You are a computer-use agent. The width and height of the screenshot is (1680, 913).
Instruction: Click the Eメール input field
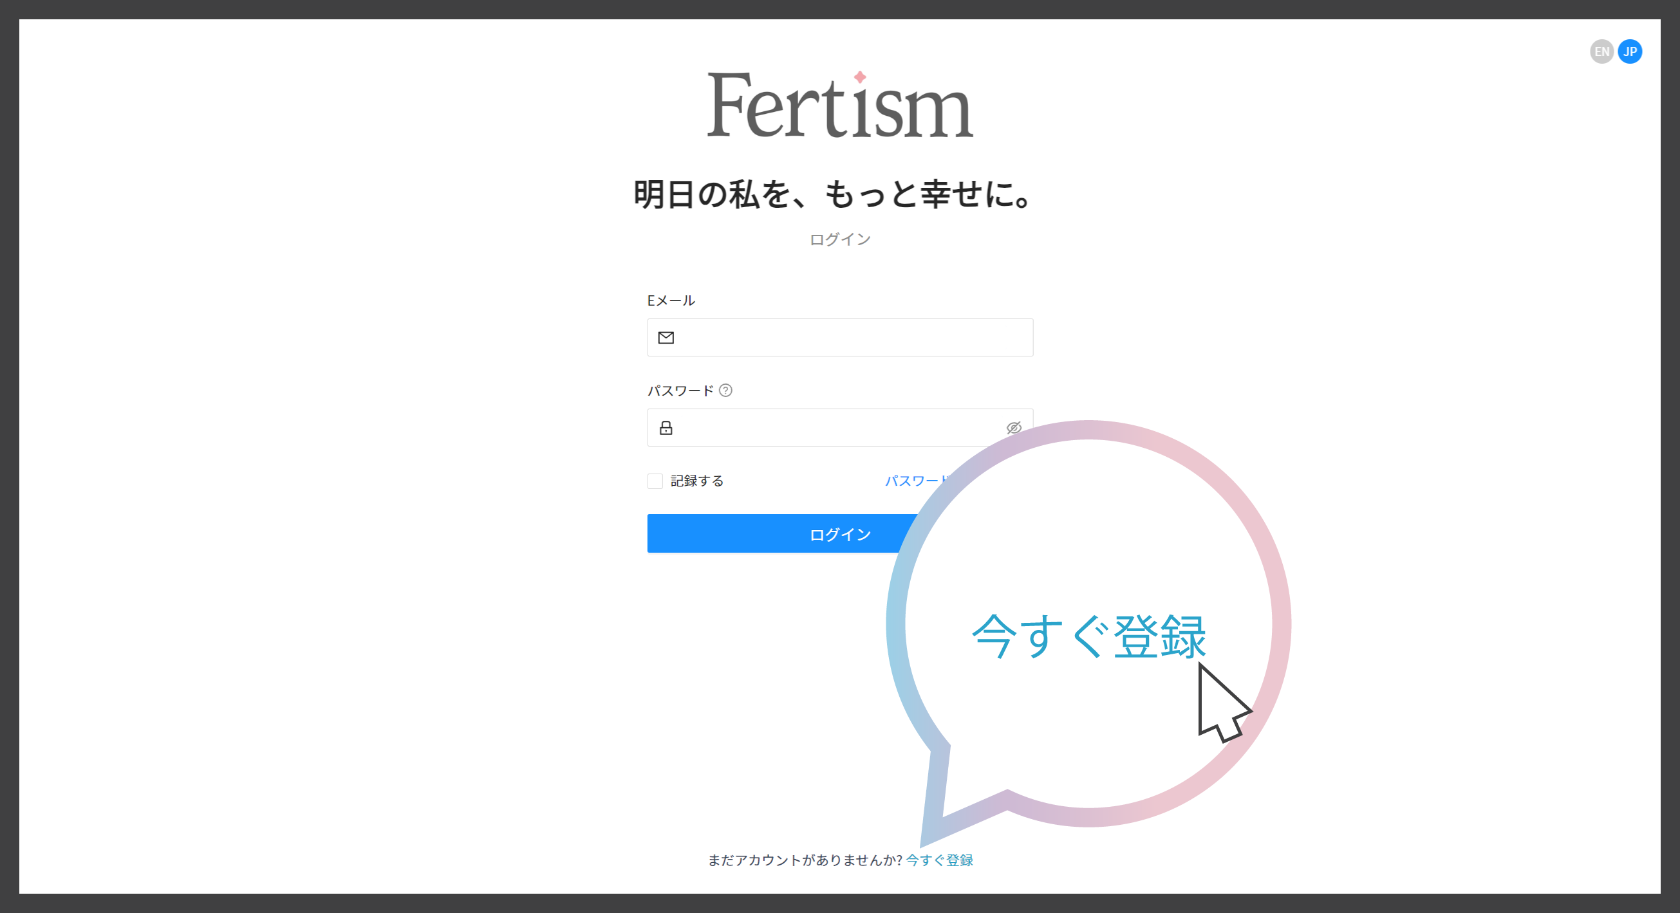(x=840, y=338)
